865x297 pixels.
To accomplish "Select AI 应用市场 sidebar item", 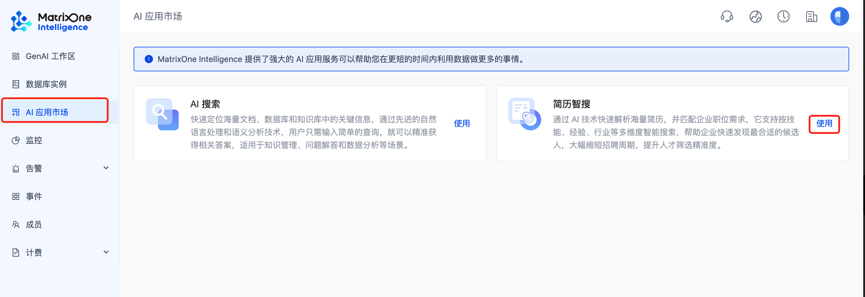I will click(x=47, y=112).
